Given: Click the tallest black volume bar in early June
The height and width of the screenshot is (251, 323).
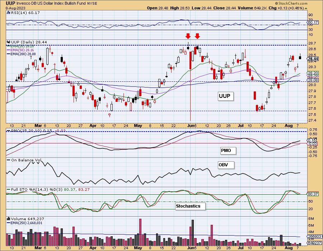Looking at the screenshot, I should (193, 232).
